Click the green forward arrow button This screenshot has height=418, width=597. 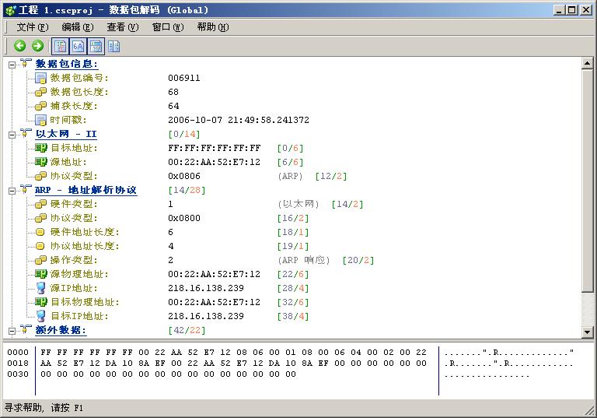pos(37,46)
